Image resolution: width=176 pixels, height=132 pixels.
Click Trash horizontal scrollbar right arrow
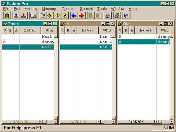point(56,122)
